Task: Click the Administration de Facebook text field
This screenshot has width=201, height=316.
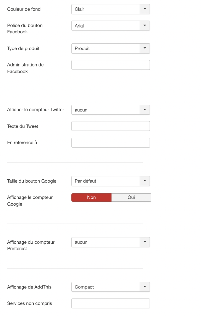Action: (111, 65)
